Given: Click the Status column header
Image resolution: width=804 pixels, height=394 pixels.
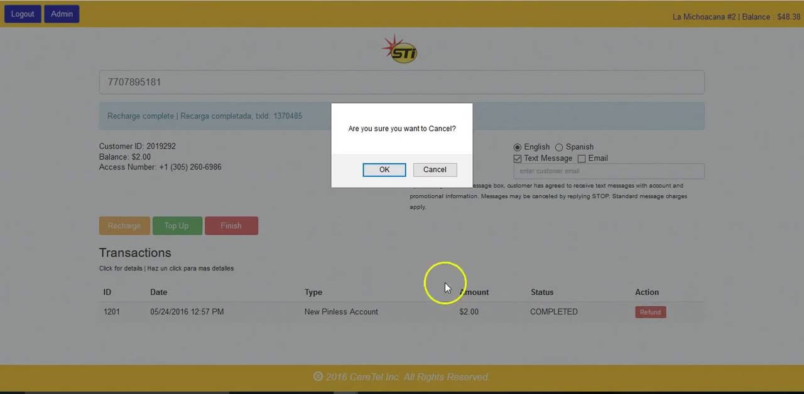Looking at the screenshot, I should point(542,292).
